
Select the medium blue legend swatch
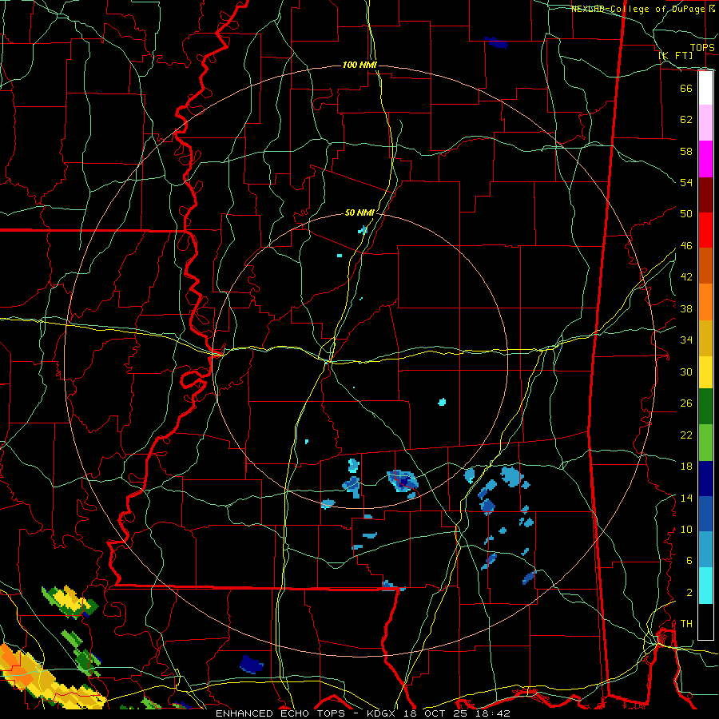click(705, 514)
